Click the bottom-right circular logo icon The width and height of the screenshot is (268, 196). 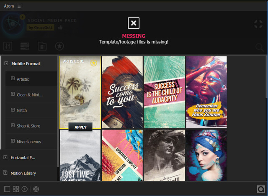tap(261, 189)
